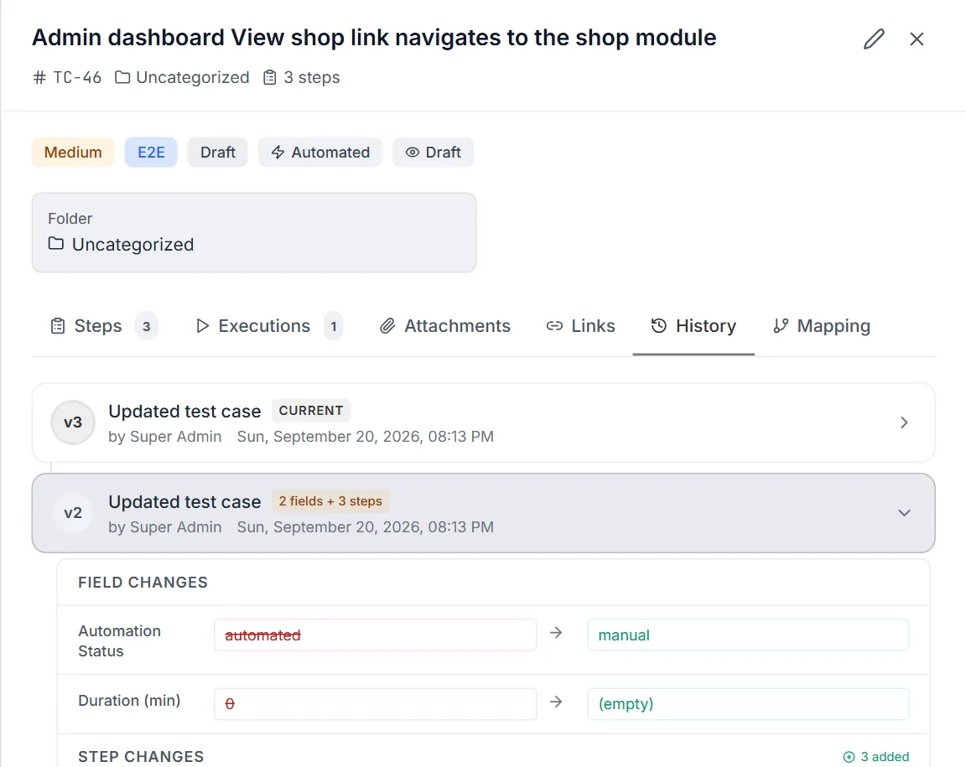Switch to the Links tab

[580, 326]
